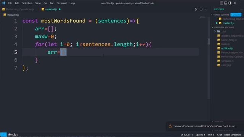Collapse the Open Editors section
The image size is (244, 137).
pos(212,15)
